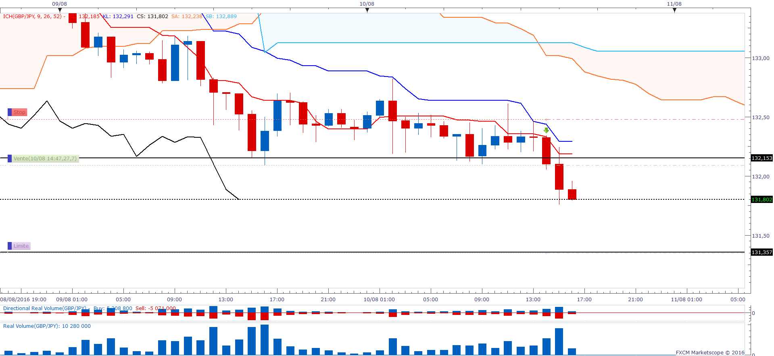Click the 131,357 limit price tag
This screenshot has height=356, width=774.
pyautogui.click(x=762, y=253)
